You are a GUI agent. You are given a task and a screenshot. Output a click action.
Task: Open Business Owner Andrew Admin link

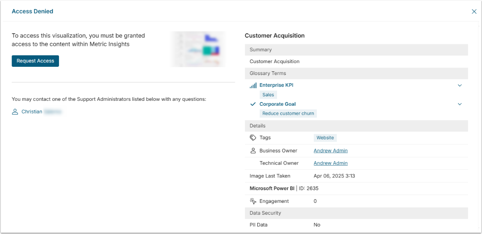pyautogui.click(x=331, y=151)
